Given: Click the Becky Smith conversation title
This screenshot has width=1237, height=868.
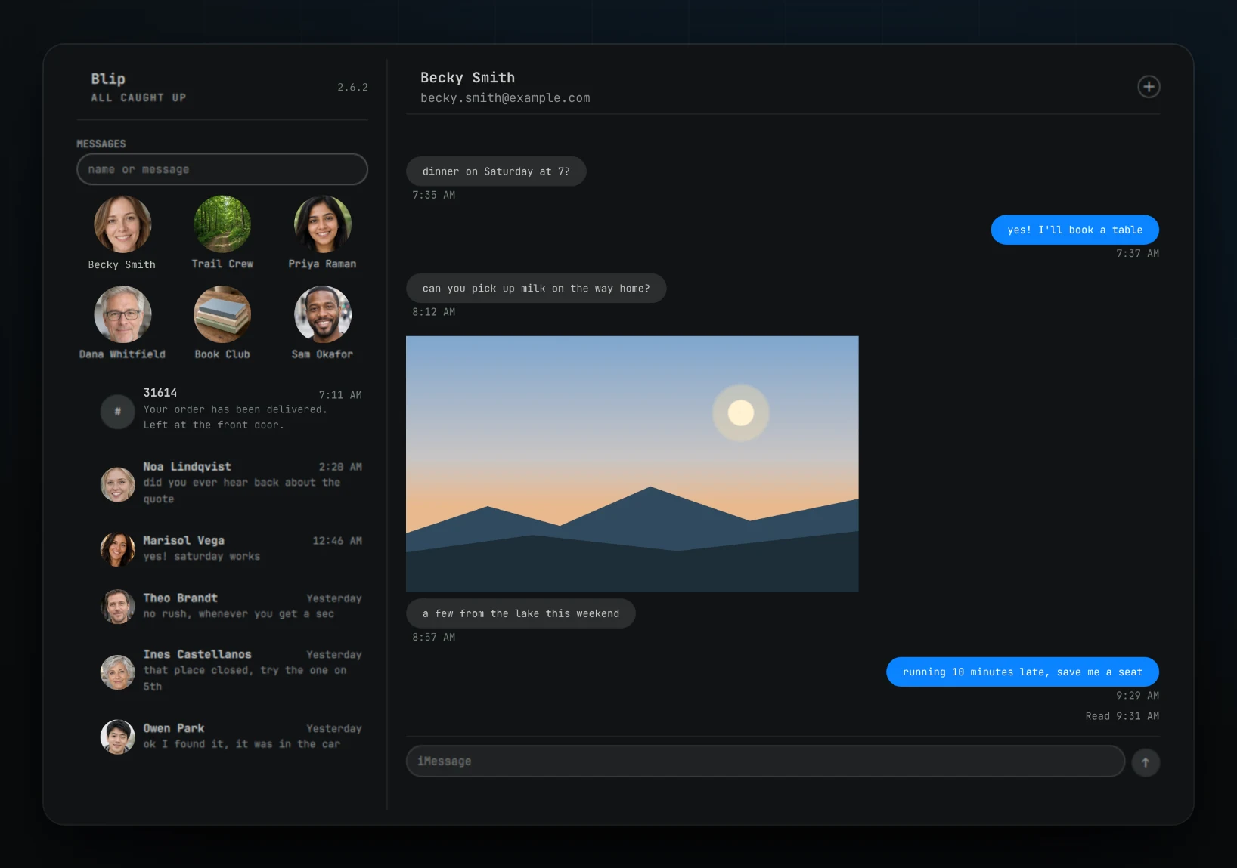Looking at the screenshot, I should tap(467, 78).
